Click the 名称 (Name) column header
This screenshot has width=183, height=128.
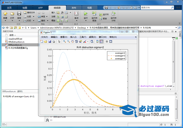coord(12,35)
